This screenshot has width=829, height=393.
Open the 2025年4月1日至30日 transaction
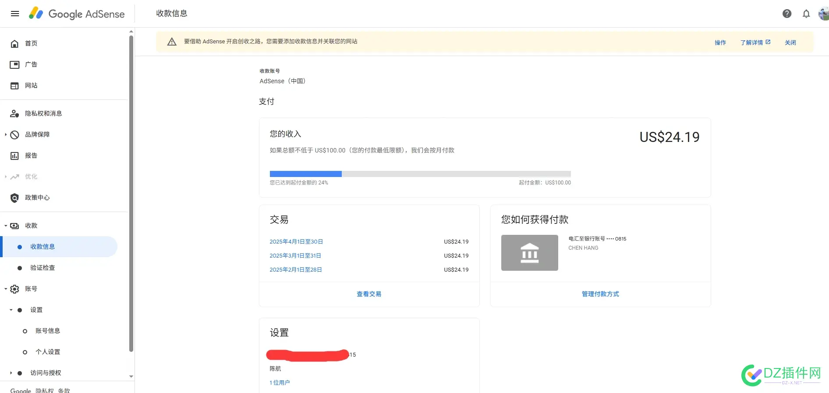click(x=296, y=242)
